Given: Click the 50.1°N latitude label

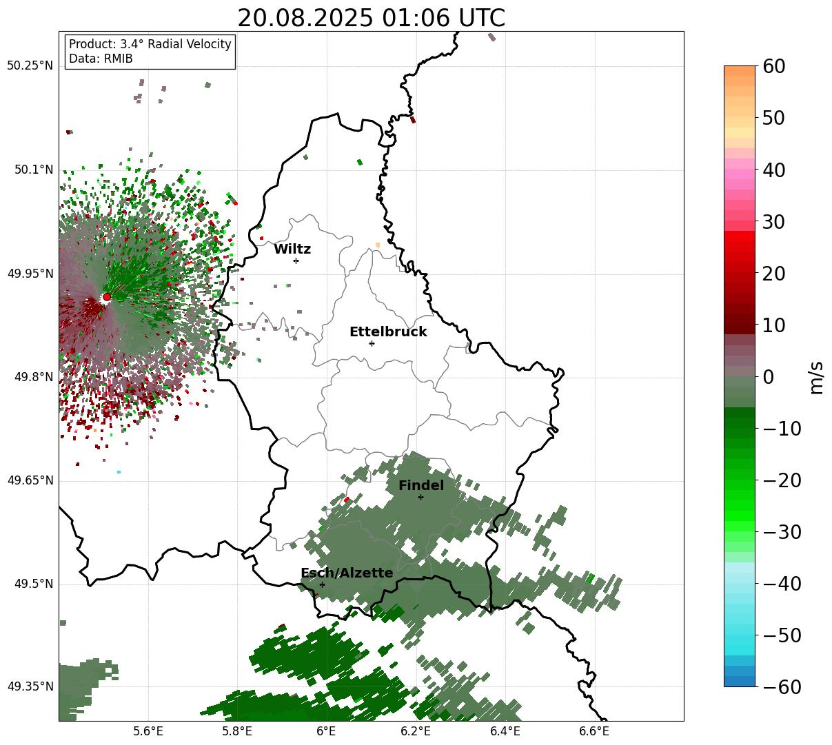Looking at the screenshot, I should 34,170.
